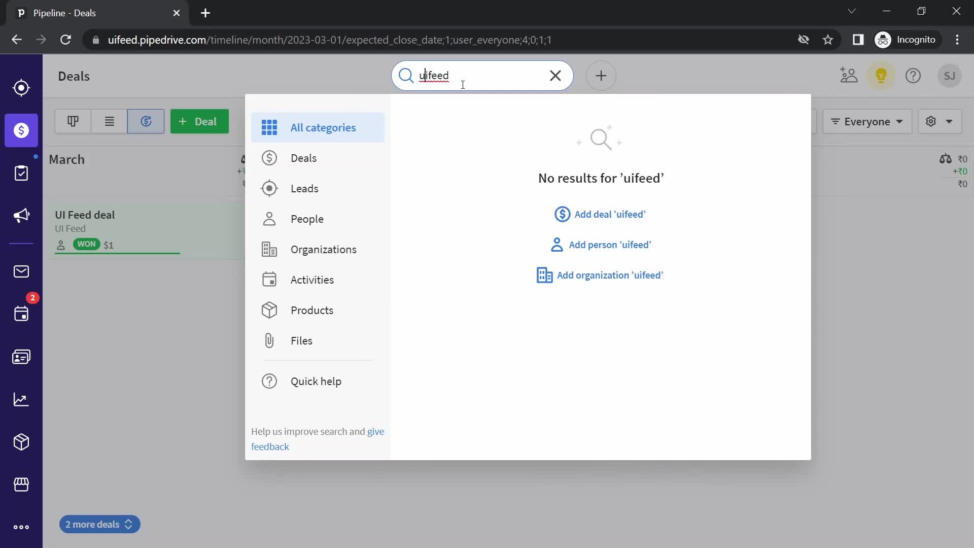The width and height of the screenshot is (974, 548).
Task: Open More options three-dot sidebar icon
Action: coord(21,527)
